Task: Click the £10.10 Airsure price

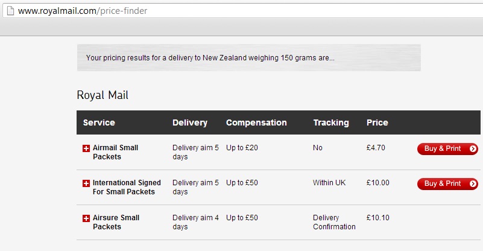Action: coord(377,218)
